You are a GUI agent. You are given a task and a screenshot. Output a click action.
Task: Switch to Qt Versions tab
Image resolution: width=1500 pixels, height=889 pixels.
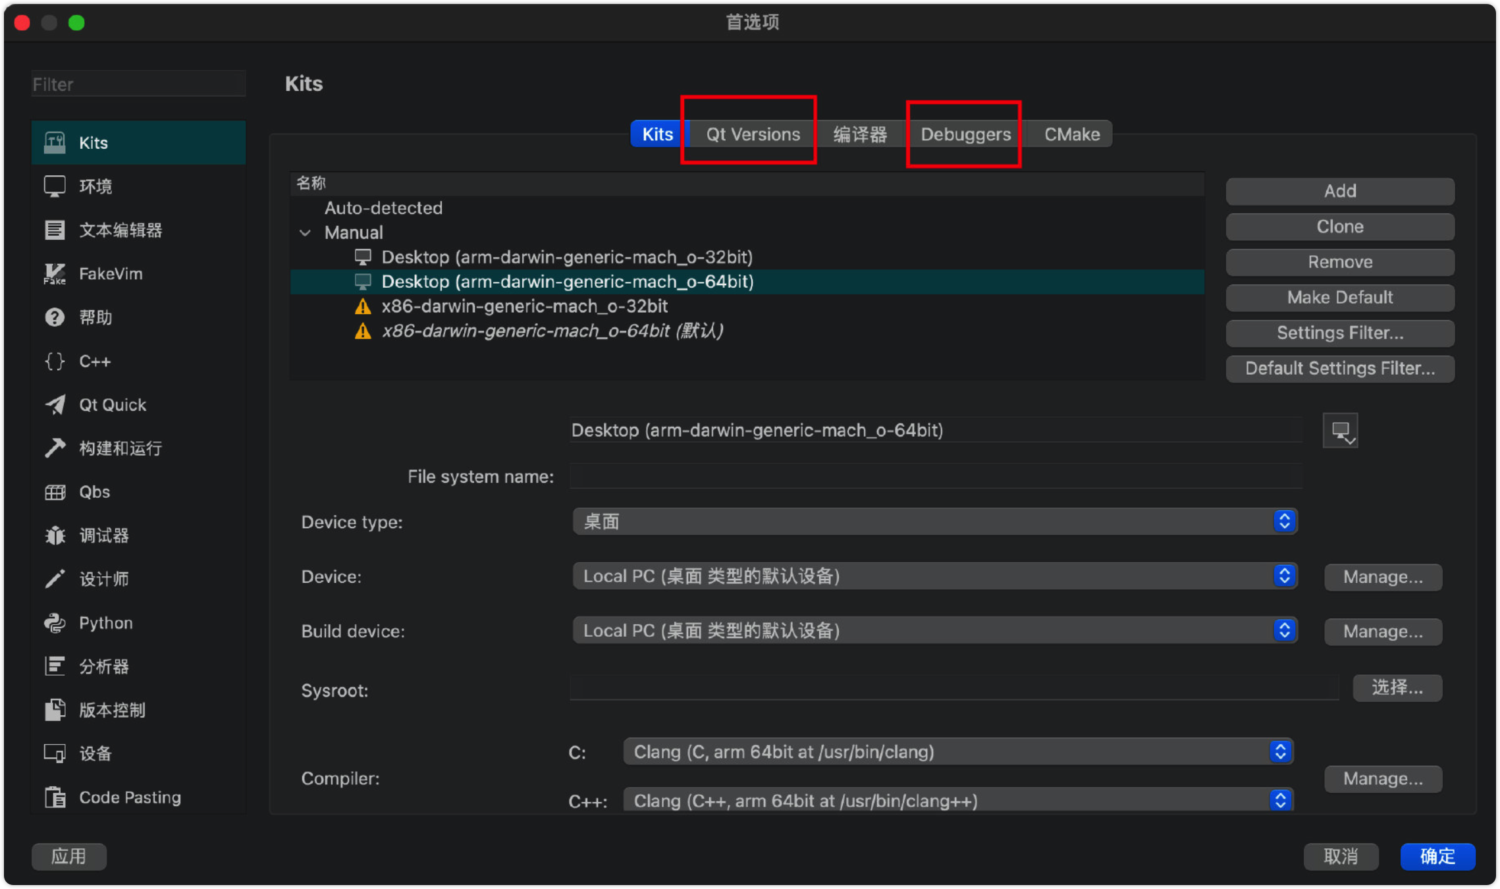[x=753, y=134]
